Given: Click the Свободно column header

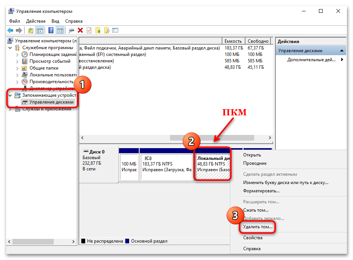Looking at the screenshot, I should tap(258, 41).
